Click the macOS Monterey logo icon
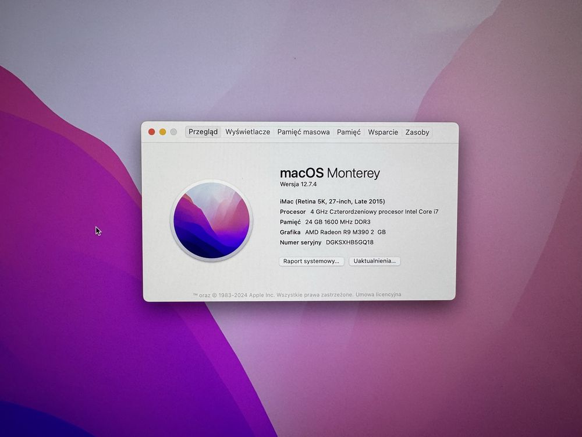Image resolution: width=582 pixels, height=437 pixels. click(x=212, y=220)
